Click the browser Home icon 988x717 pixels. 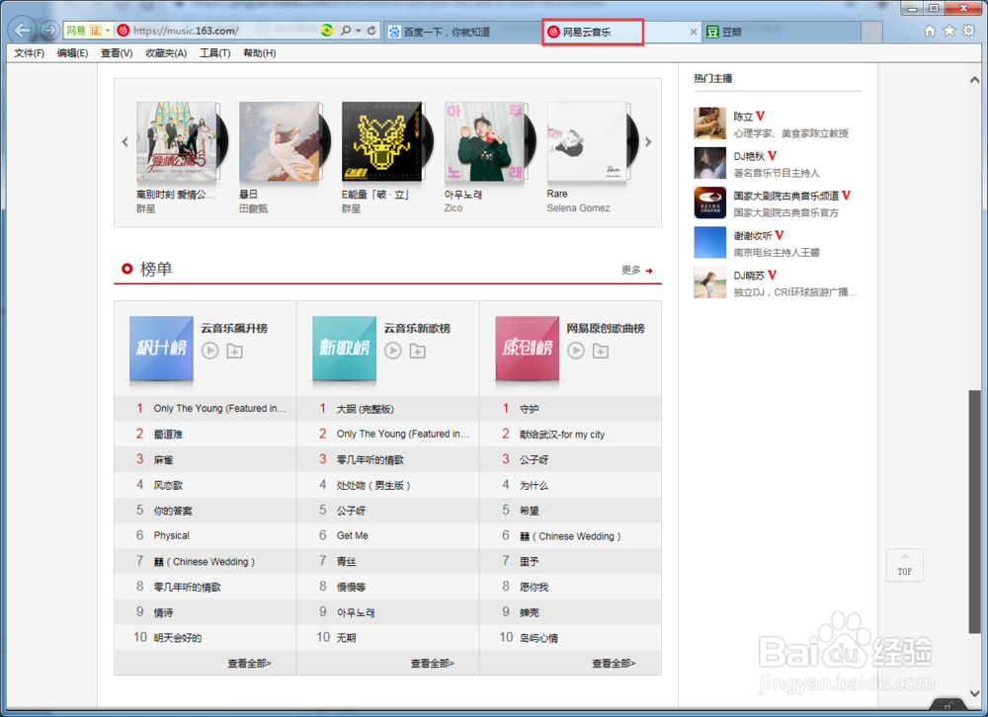[x=930, y=31]
